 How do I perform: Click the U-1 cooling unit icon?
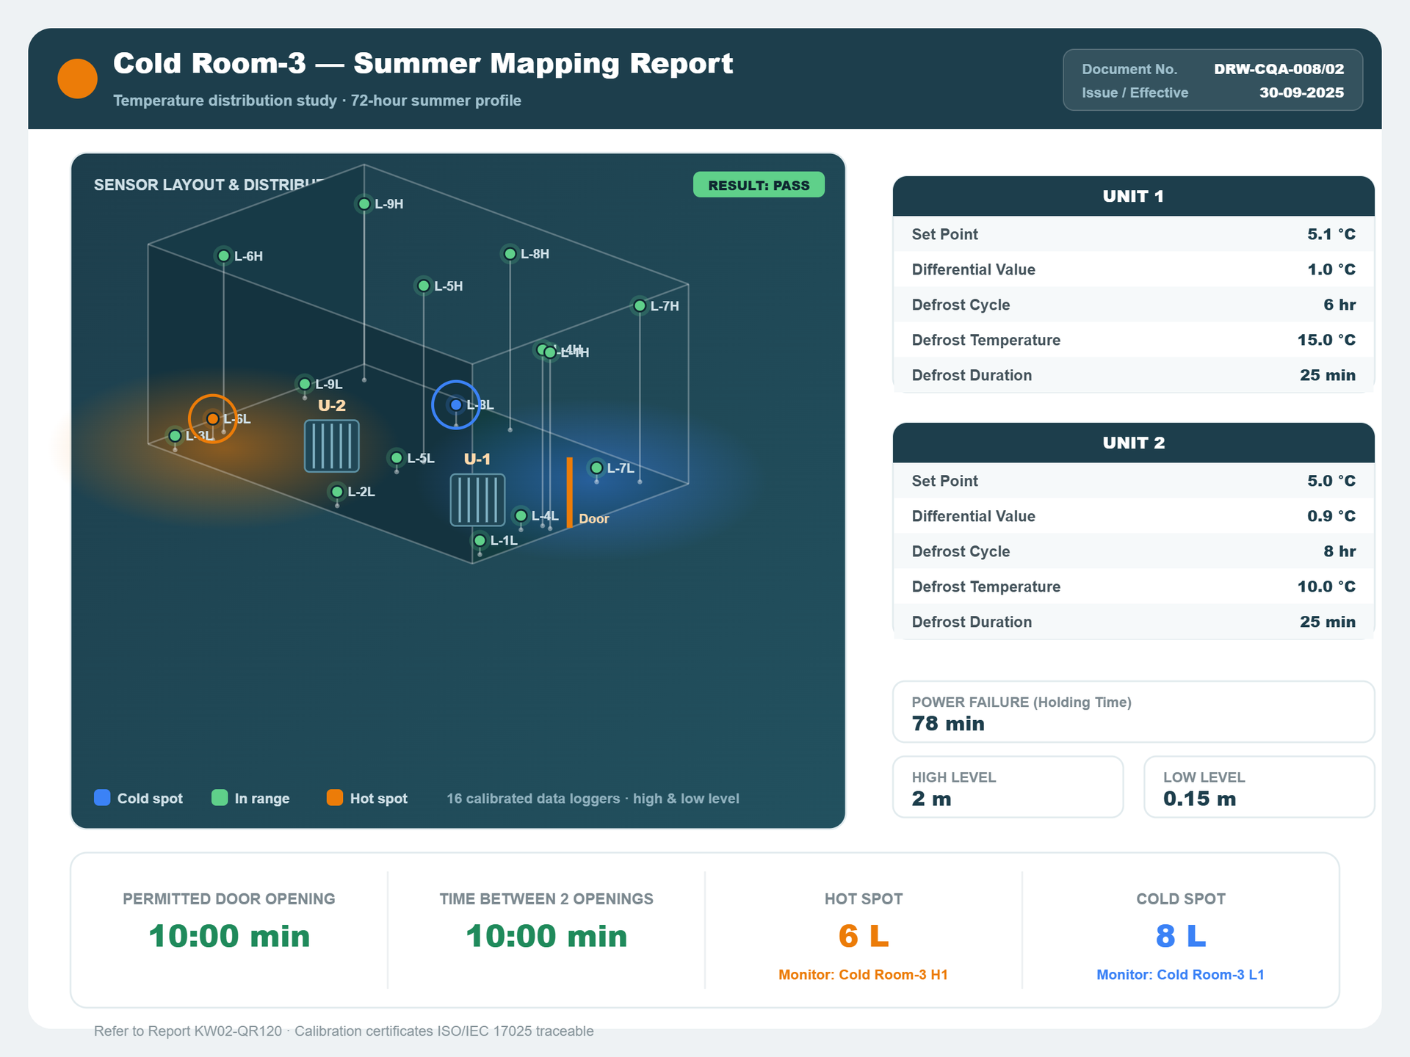[x=477, y=500]
